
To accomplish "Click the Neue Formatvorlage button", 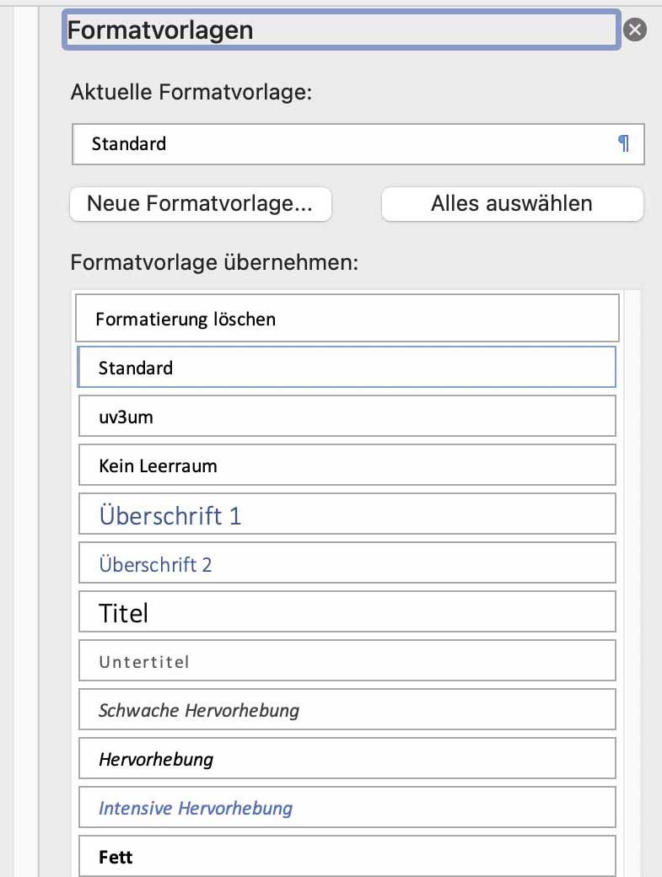I will coord(200,204).
